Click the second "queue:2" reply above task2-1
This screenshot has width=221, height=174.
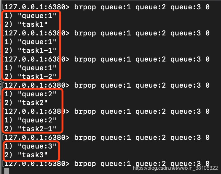30,120
